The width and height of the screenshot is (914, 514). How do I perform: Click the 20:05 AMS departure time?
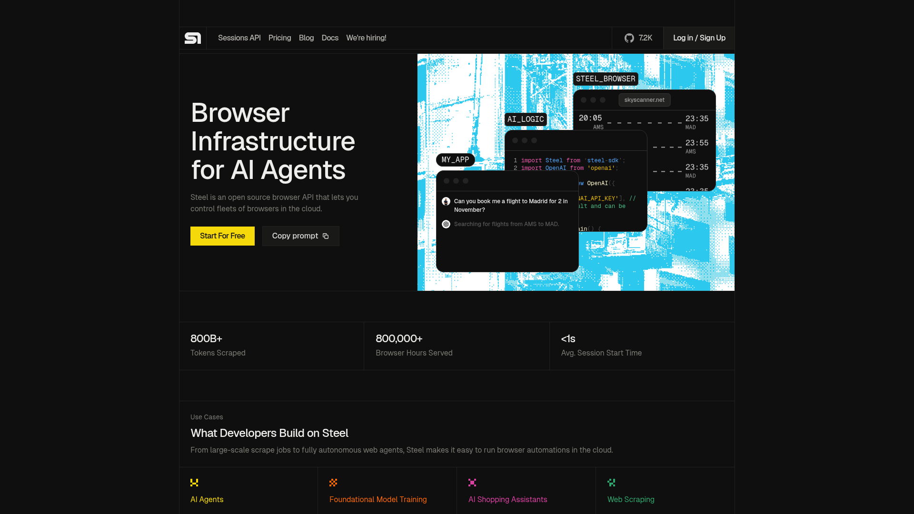pyautogui.click(x=591, y=121)
